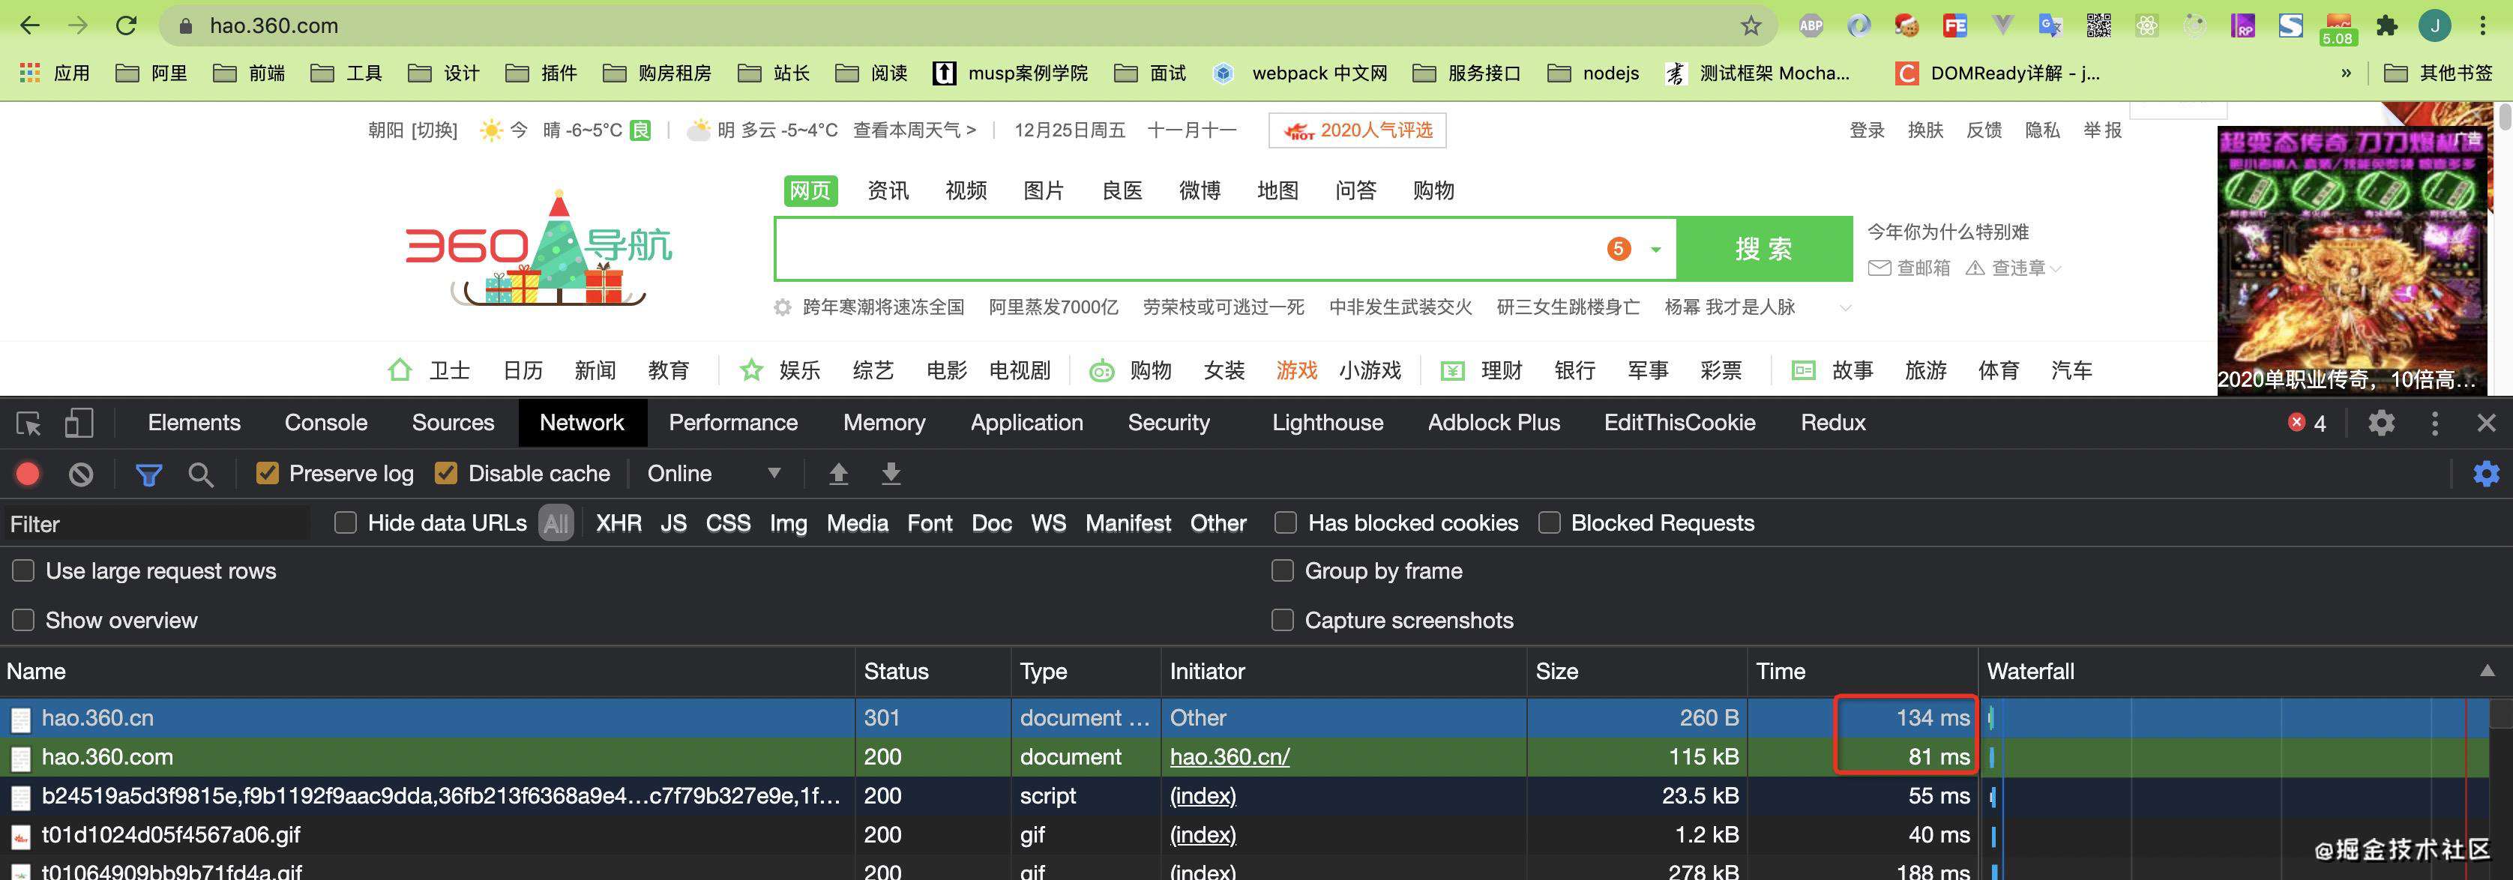Clear the network log
2513x880 pixels.
point(81,474)
